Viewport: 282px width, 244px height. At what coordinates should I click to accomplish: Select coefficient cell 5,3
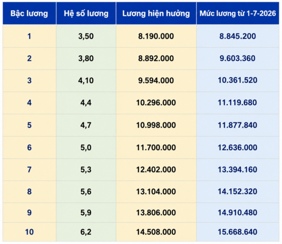86,170
